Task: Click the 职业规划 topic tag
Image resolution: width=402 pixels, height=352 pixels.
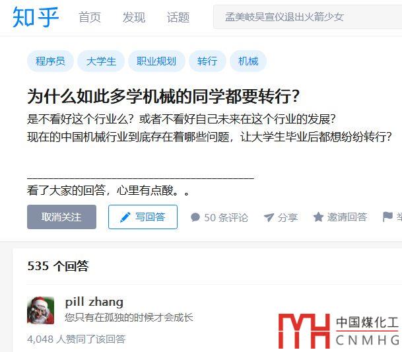Action: (156, 61)
